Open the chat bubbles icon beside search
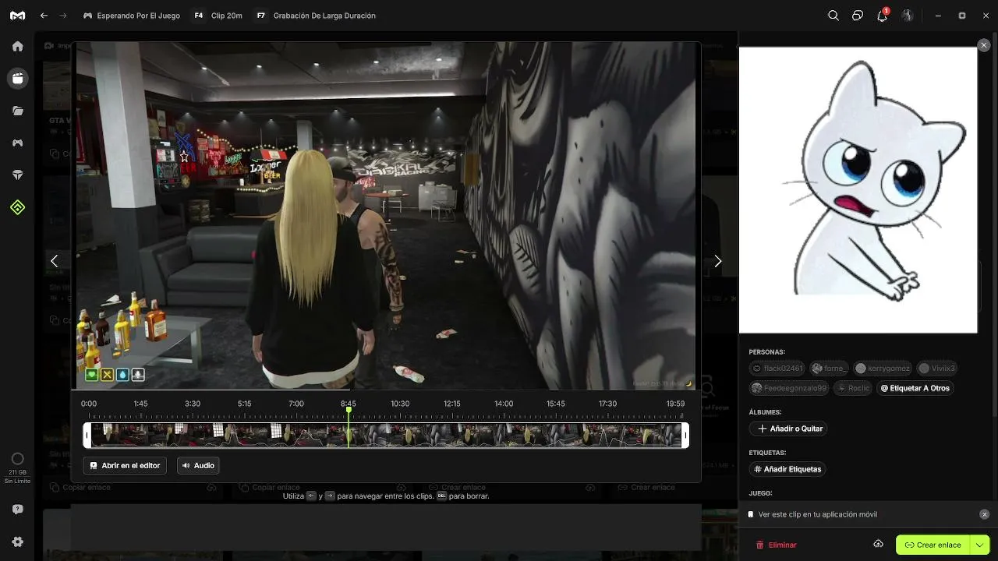The height and width of the screenshot is (561, 998). click(x=858, y=16)
